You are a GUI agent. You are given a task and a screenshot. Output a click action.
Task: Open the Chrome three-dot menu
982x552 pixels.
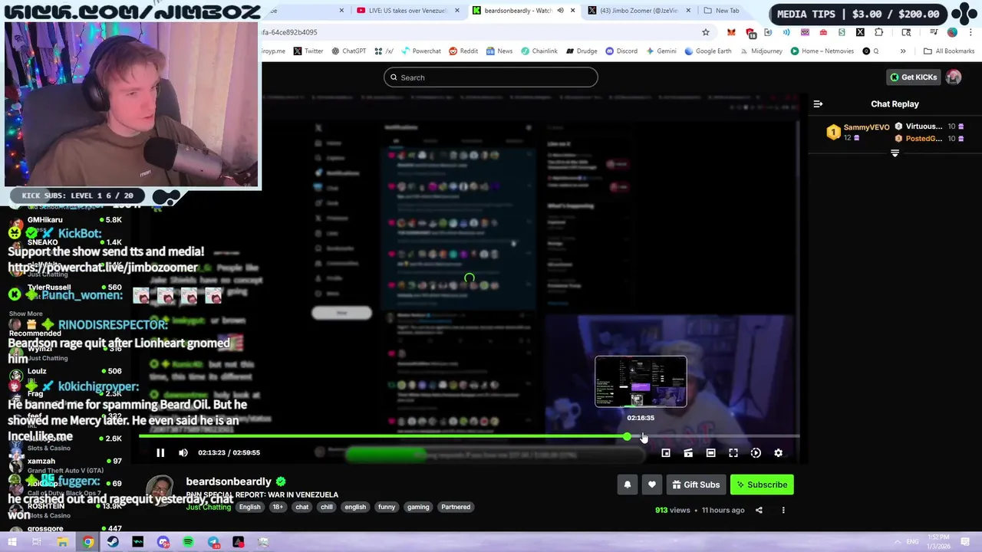[x=970, y=32]
